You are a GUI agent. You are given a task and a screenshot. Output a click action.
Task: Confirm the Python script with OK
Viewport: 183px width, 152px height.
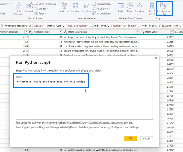[131, 138]
